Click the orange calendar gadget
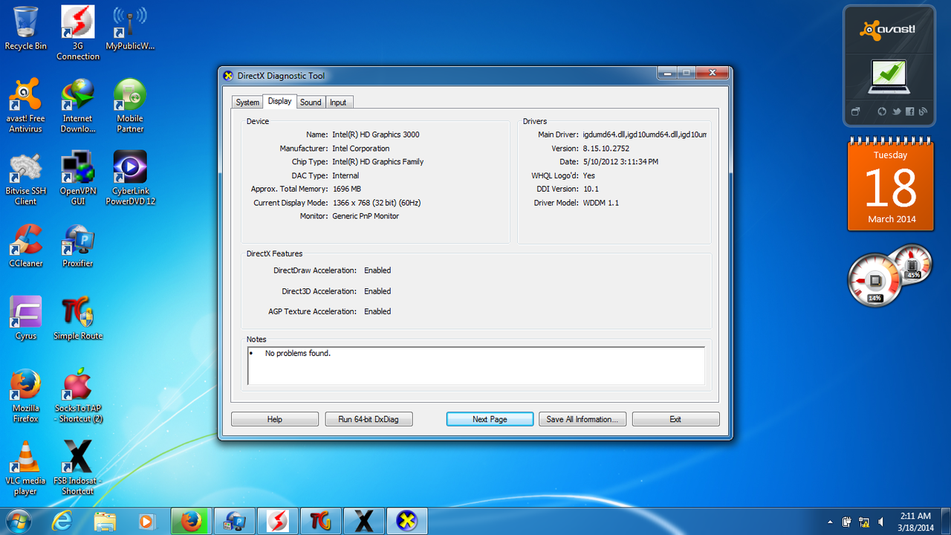The height and width of the screenshot is (535, 951). click(x=891, y=185)
